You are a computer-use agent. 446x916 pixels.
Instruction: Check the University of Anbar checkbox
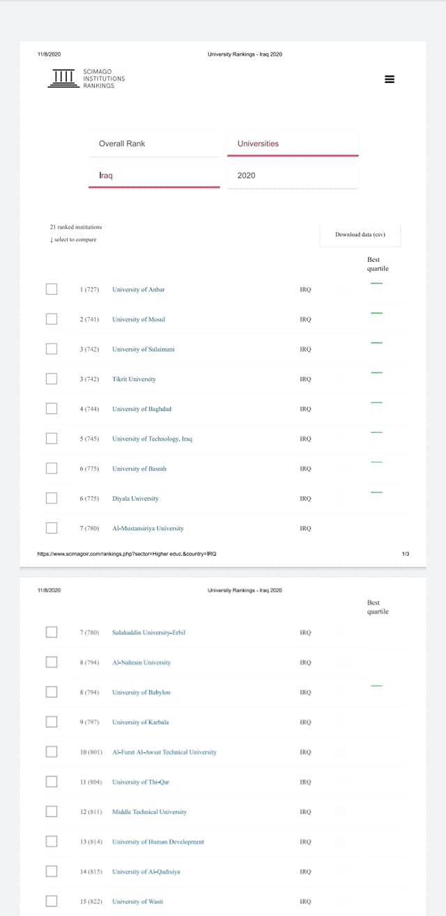[x=52, y=289]
